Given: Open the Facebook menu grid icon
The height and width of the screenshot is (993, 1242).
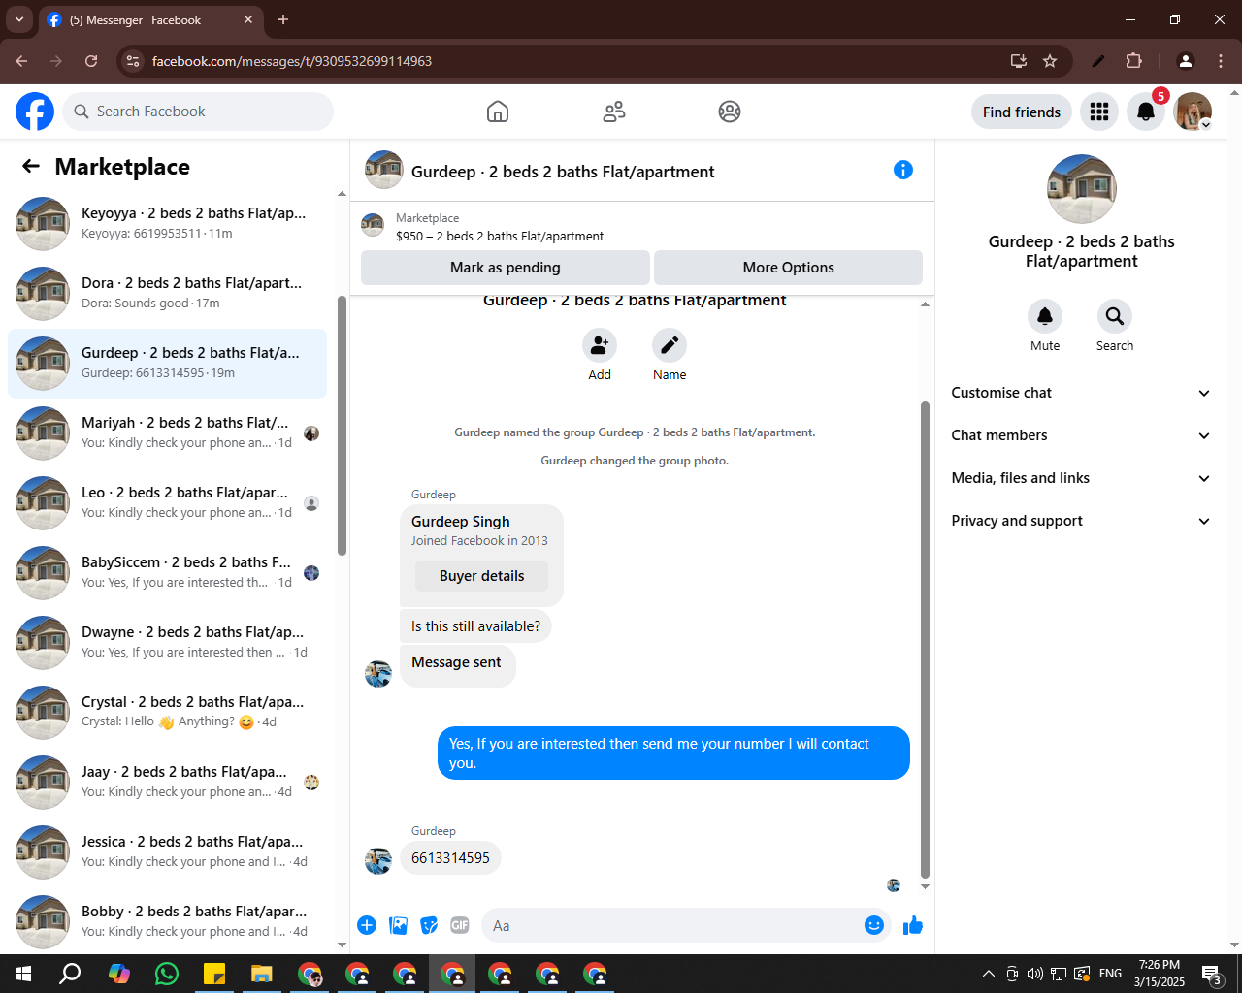Looking at the screenshot, I should pyautogui.click(x=1099, y=112).
